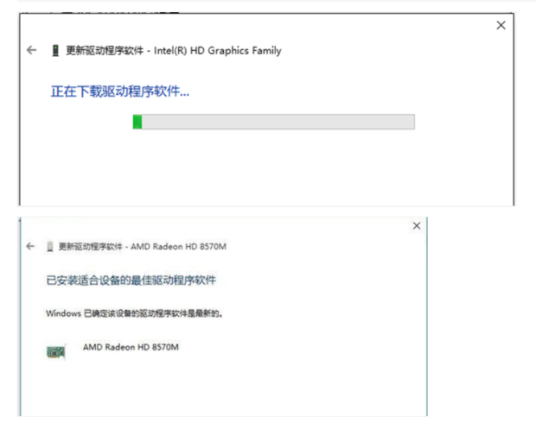
Task: Close the Intel HD Graphics driver update window
Action: 501,25
